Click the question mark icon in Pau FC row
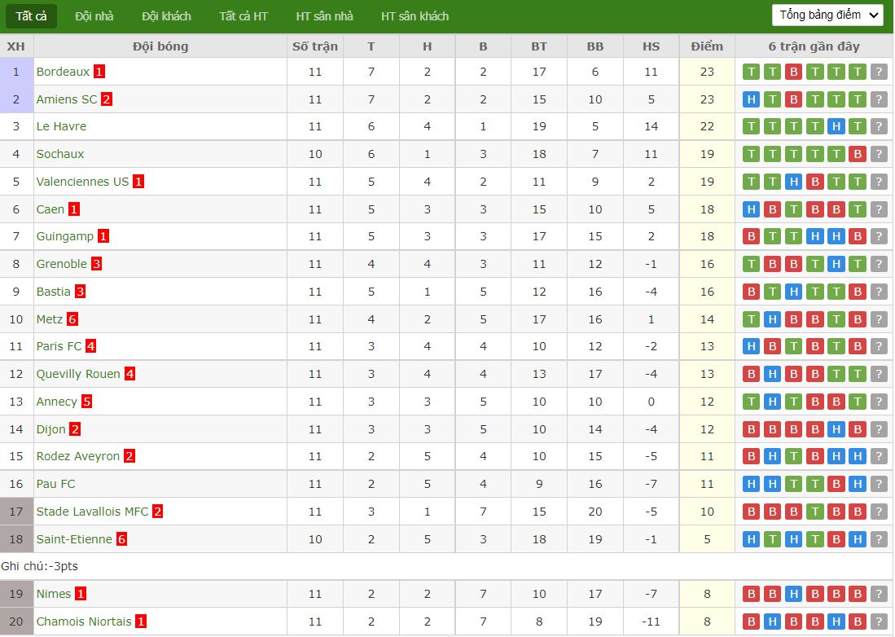The width and height of the screenshot is (895, 637). pos(879,484)
